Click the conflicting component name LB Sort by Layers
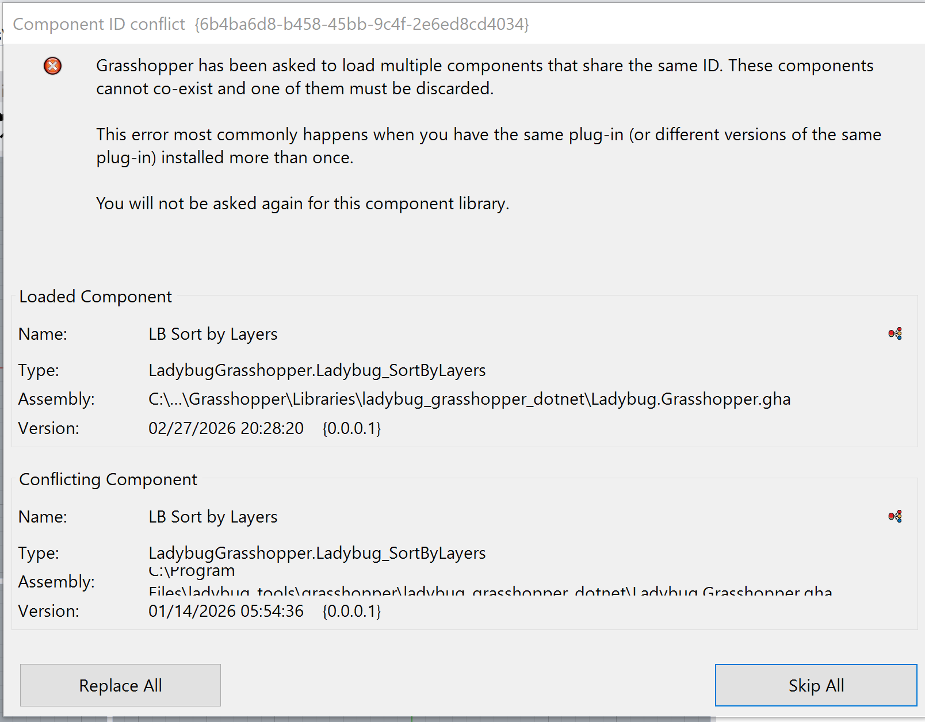 pyautogui.click(x=213, y=517)
